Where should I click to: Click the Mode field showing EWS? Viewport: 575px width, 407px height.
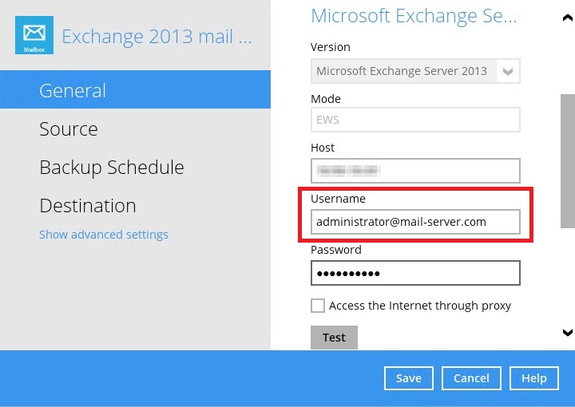(x=415, y=120)
